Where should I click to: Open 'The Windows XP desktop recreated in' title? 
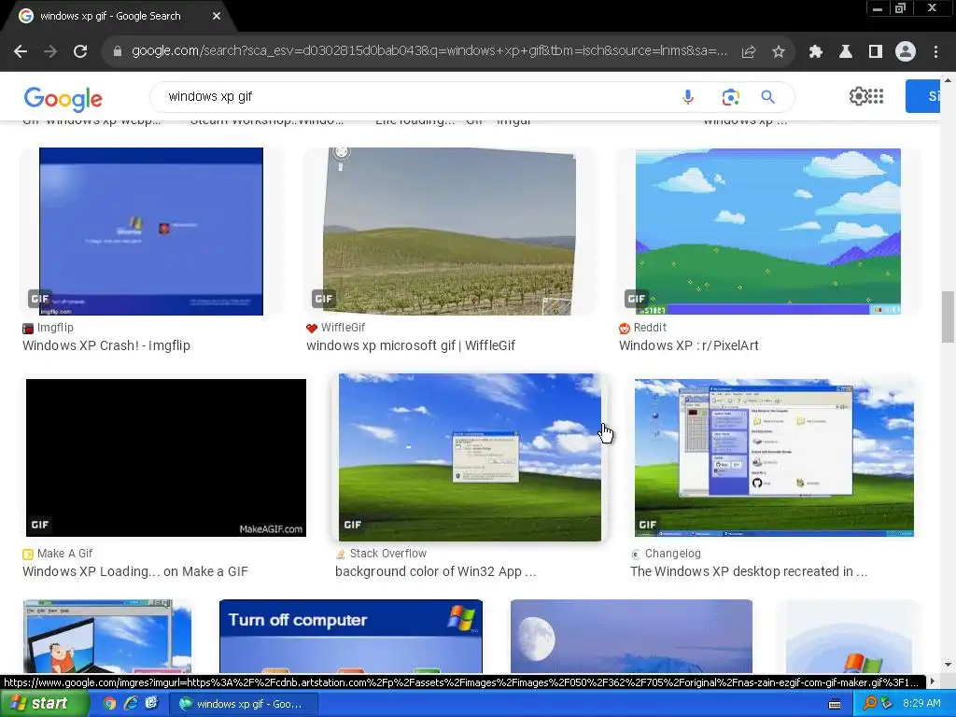748,572
